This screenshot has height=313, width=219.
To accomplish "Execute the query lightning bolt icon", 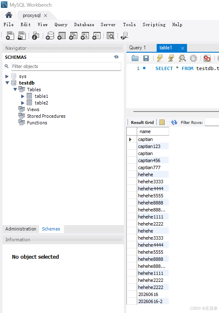I will click(x=160, y=58).
